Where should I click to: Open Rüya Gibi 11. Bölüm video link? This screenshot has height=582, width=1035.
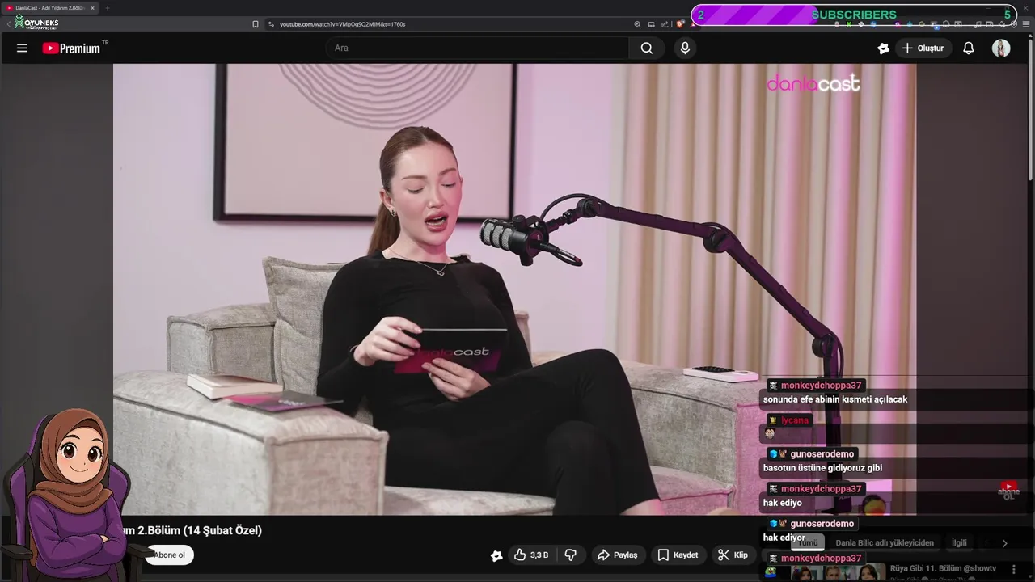[943, 569]
